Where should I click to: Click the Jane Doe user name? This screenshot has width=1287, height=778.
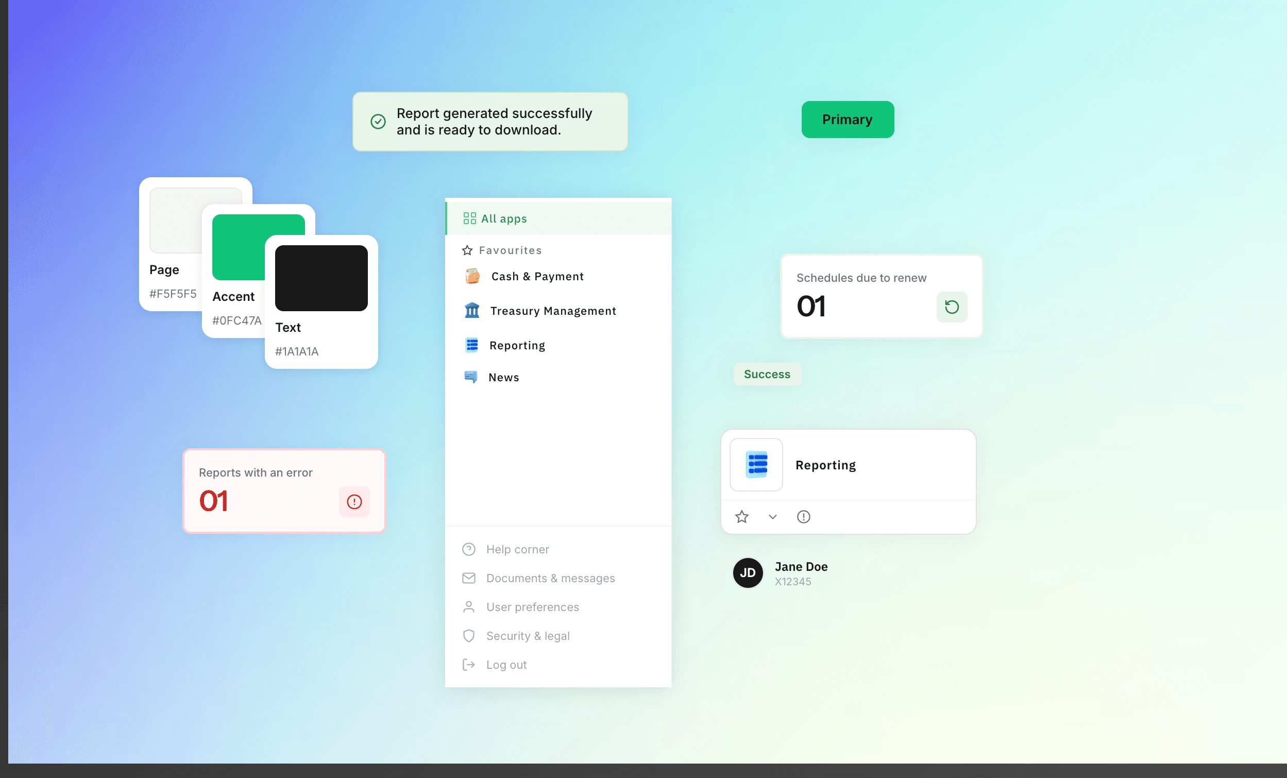click(x=801, y=566)
